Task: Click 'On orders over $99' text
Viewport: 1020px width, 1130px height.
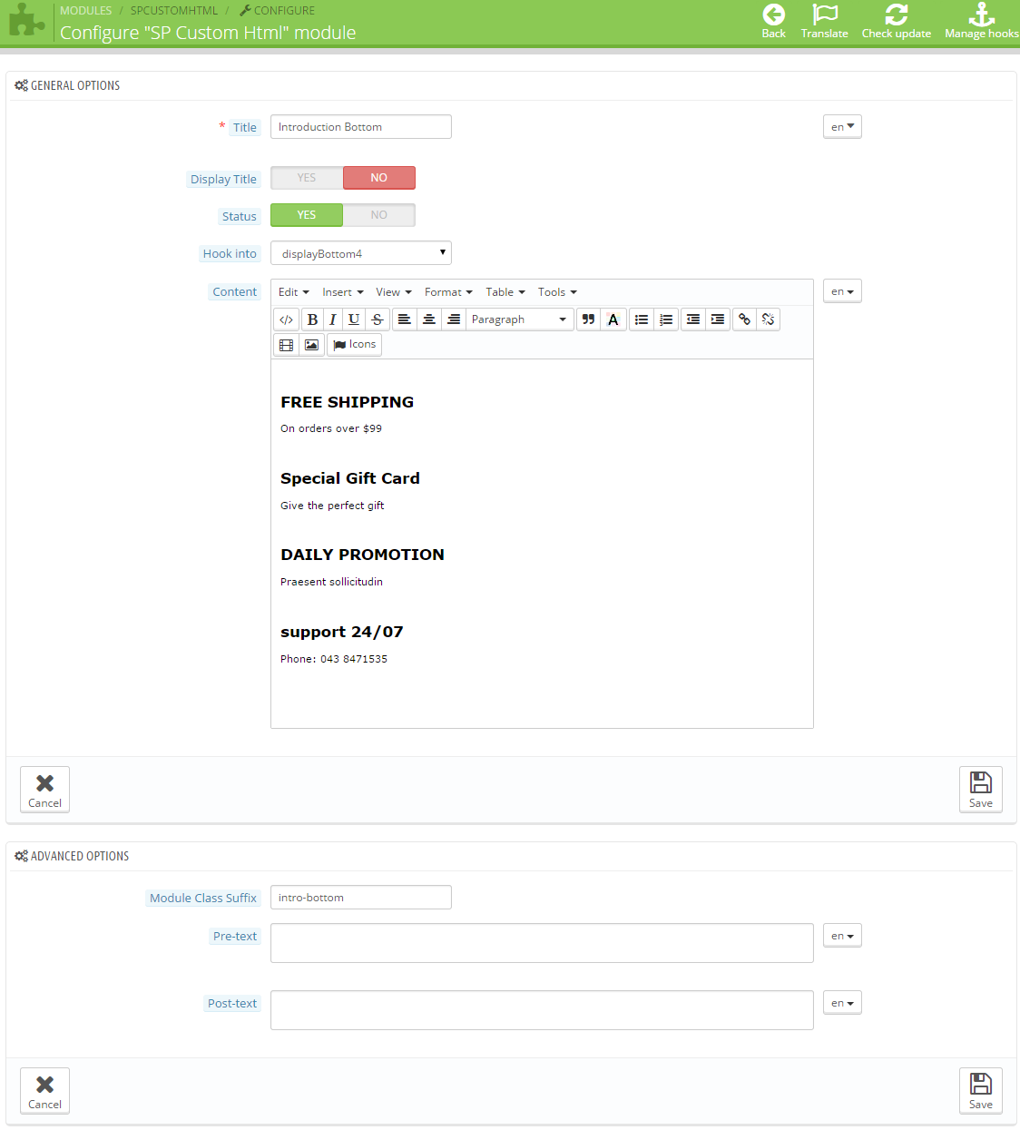Action: point(331,428)
